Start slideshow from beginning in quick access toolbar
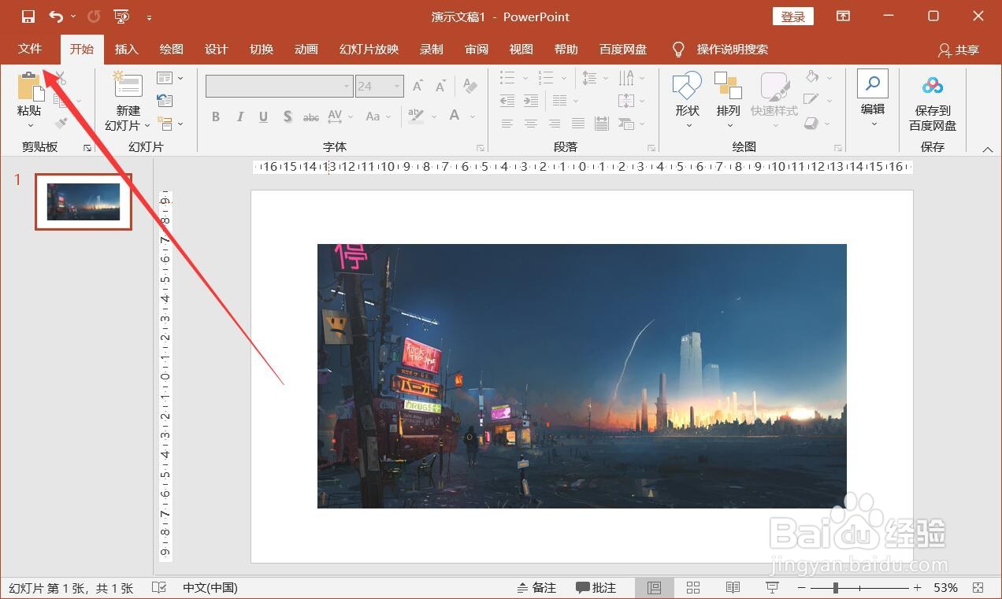This screenshot has width=1002, height=599. click(x=121, y=17)
